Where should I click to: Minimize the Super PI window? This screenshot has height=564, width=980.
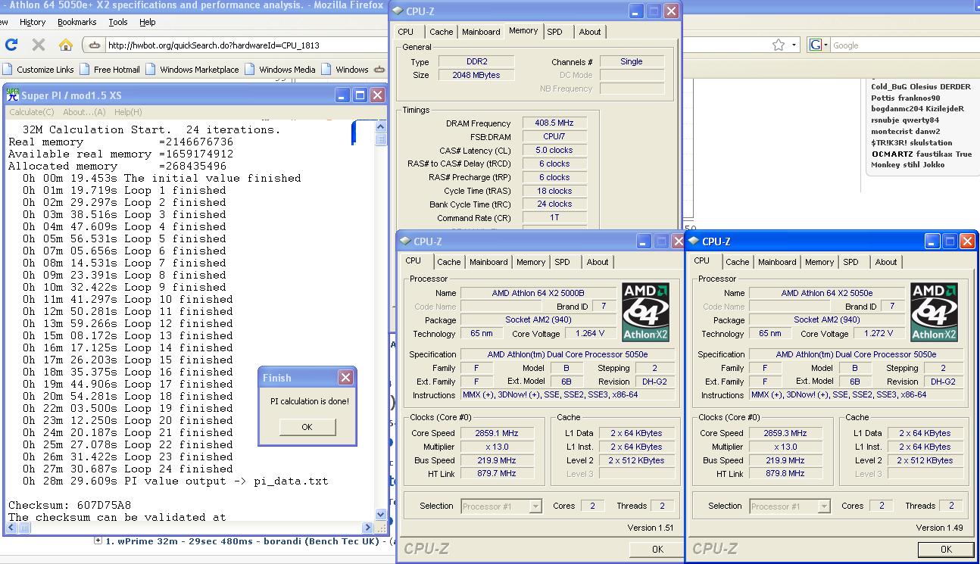coord(343,95)
